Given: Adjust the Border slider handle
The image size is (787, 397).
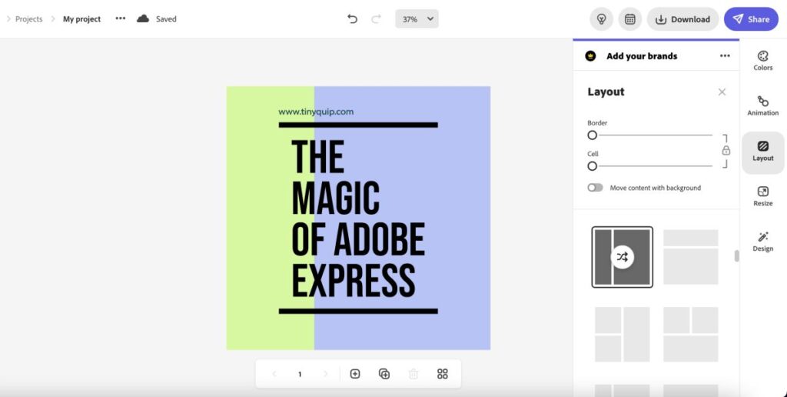Looking at the screenshot, I should (x=593, y=135).
